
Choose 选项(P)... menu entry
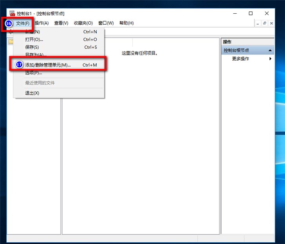pyautogui.click(x=59, y=73)
